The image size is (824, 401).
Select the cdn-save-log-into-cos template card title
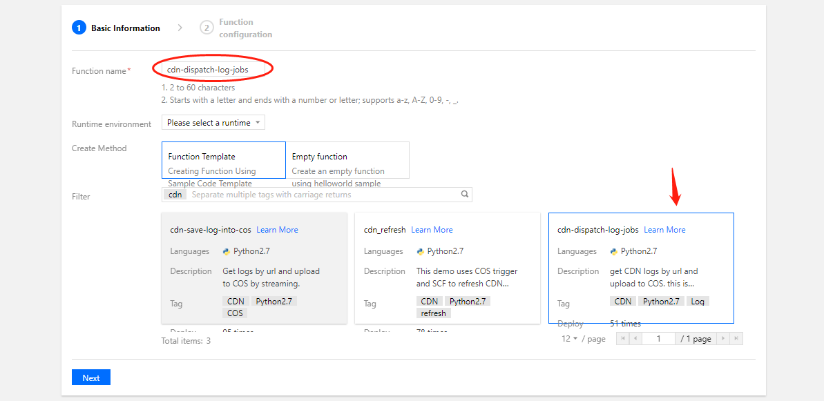tap(211, 230)
